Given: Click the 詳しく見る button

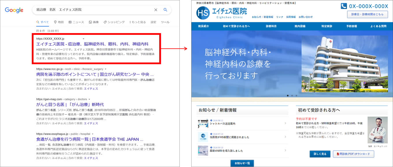Looking at the screenshot, I should [320, 154].
